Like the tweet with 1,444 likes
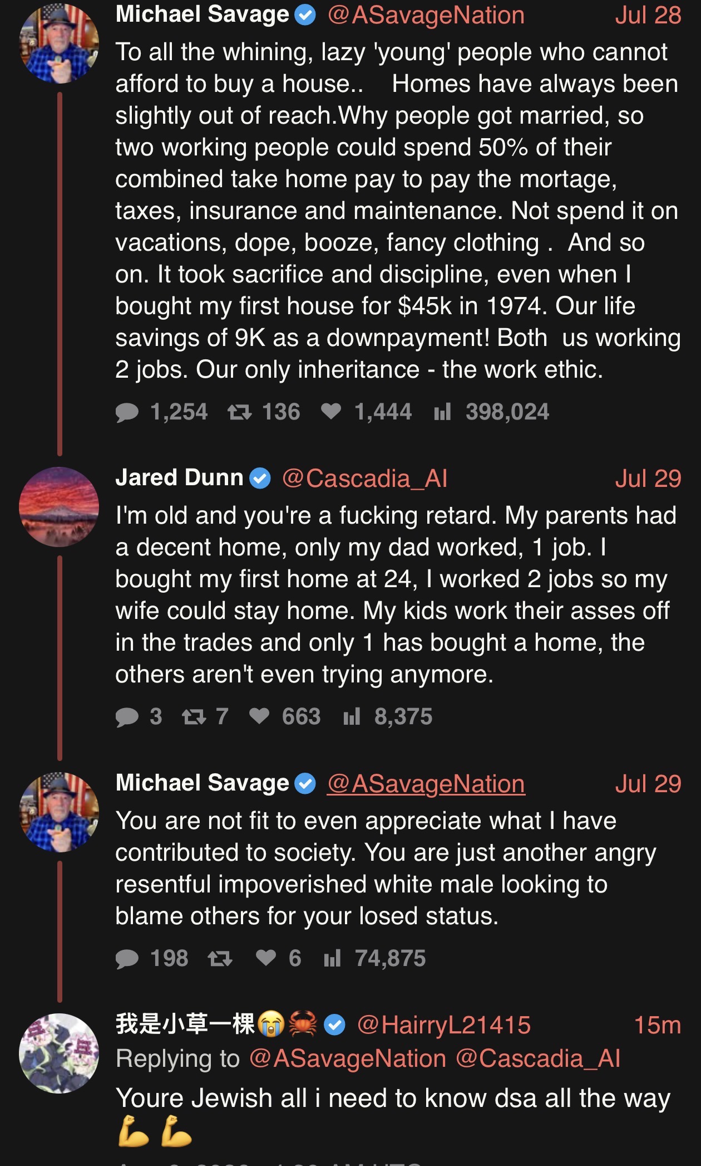Screen dimensions: 701x1166 pyautogui.click(x=331, y=412)
